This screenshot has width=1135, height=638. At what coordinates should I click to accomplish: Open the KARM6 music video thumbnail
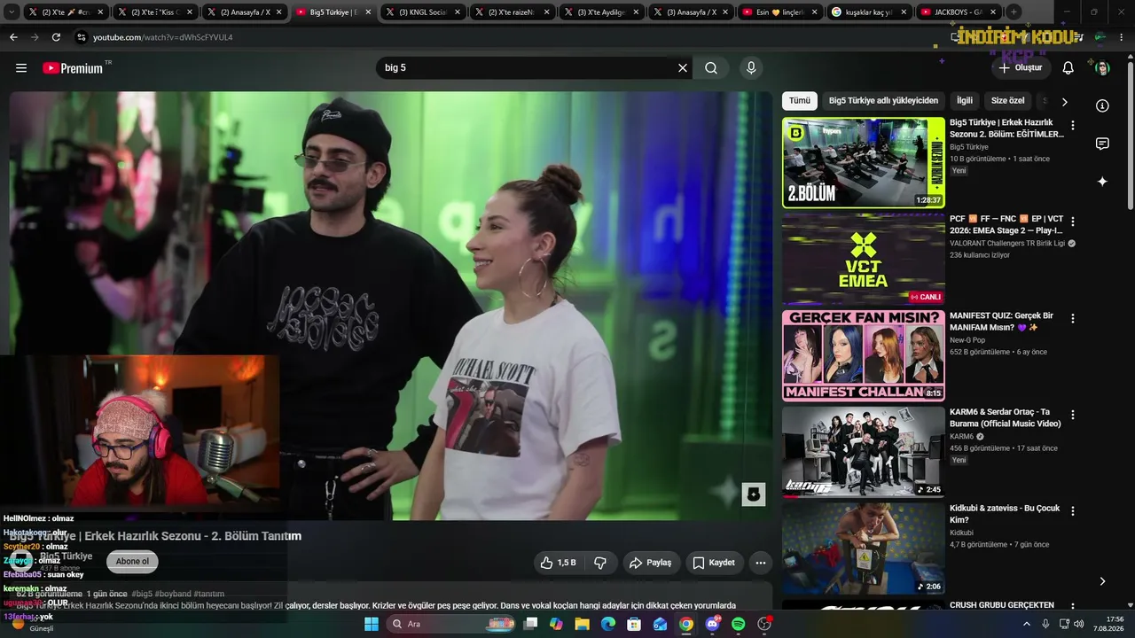point(864,452)
